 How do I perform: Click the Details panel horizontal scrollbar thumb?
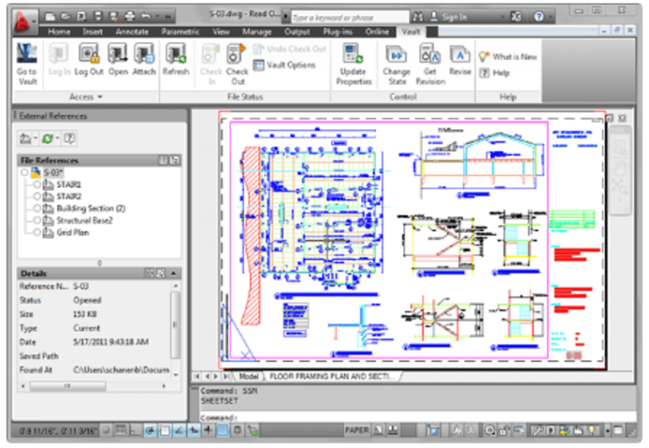click(x=68, y=386)
